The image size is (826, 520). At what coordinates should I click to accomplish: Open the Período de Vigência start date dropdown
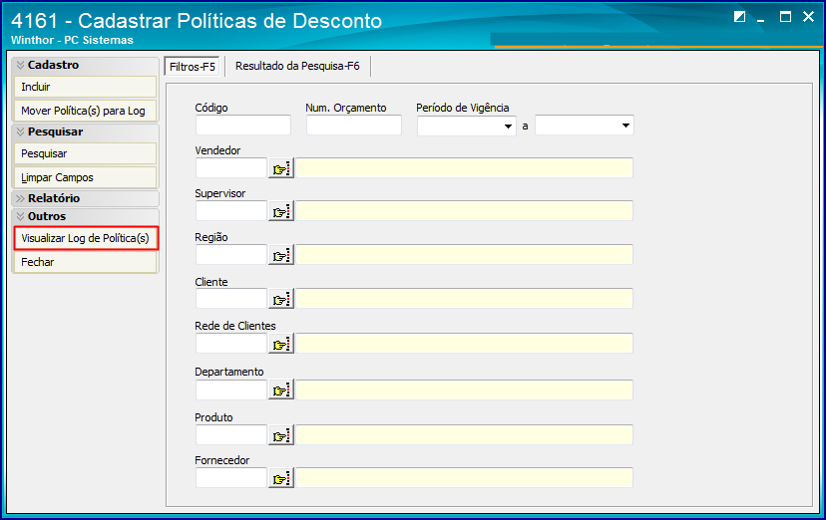click(x=508, y=126)
